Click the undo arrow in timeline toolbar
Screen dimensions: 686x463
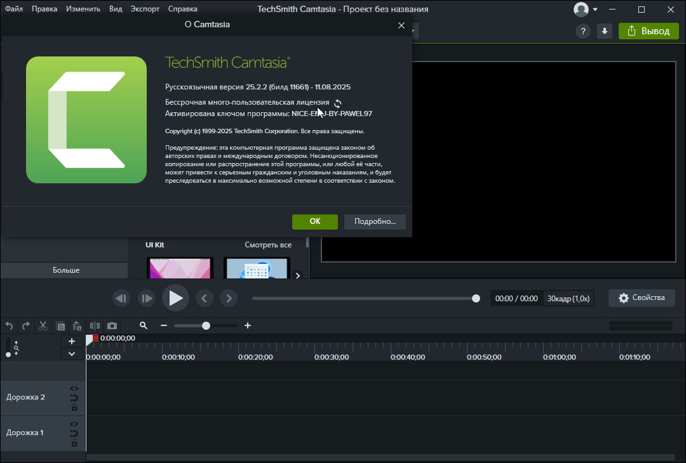click(x=9, y=326)
